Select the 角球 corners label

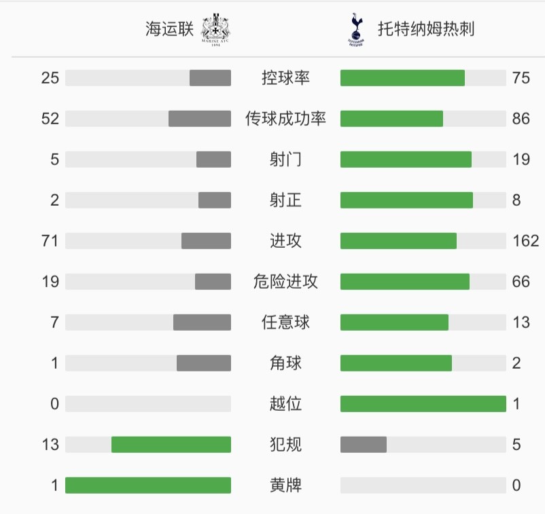coord(285,363)
